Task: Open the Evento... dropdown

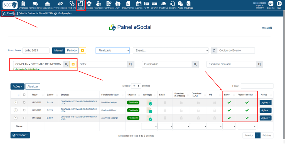Action: tap(171, 50)
